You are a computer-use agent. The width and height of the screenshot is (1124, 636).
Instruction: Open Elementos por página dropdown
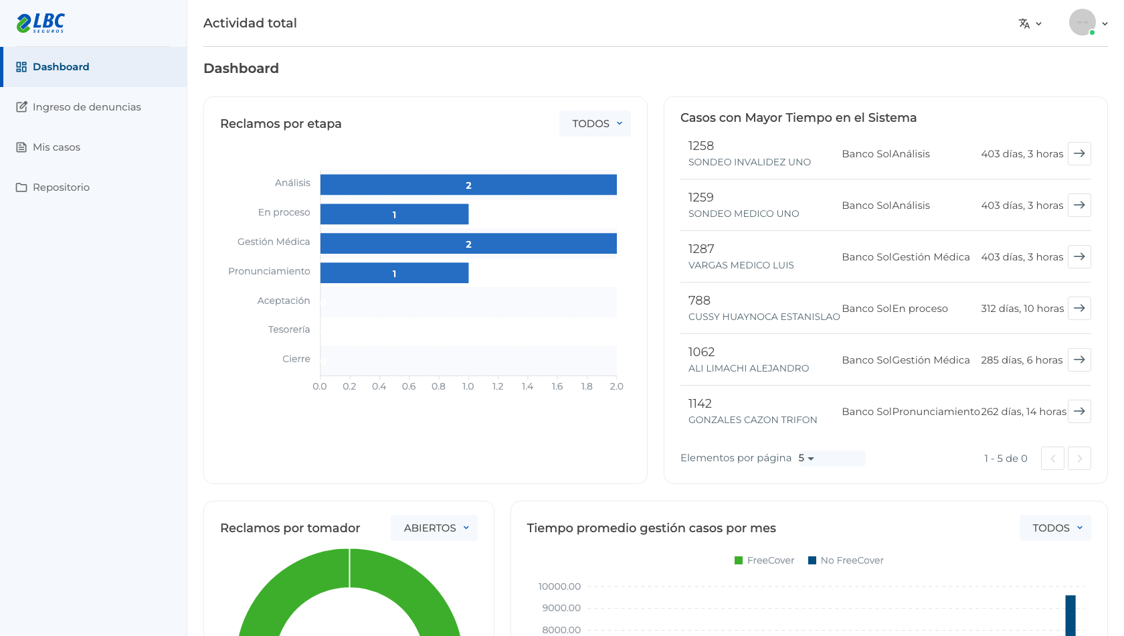(x=831, y=458)
